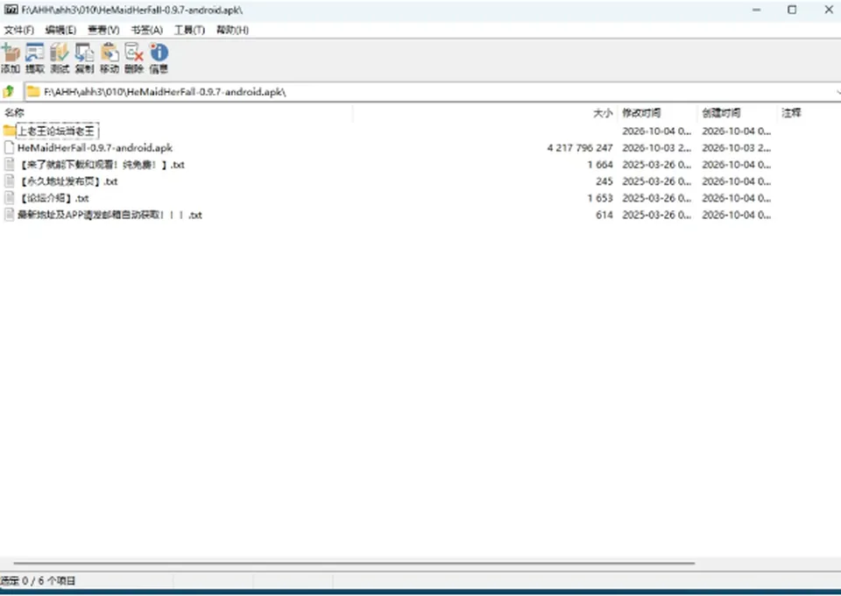The height and width of the screenshot is (596, 841).
Task: Select the folder name 上老王论坛当老王
Action: coord(56,131)
